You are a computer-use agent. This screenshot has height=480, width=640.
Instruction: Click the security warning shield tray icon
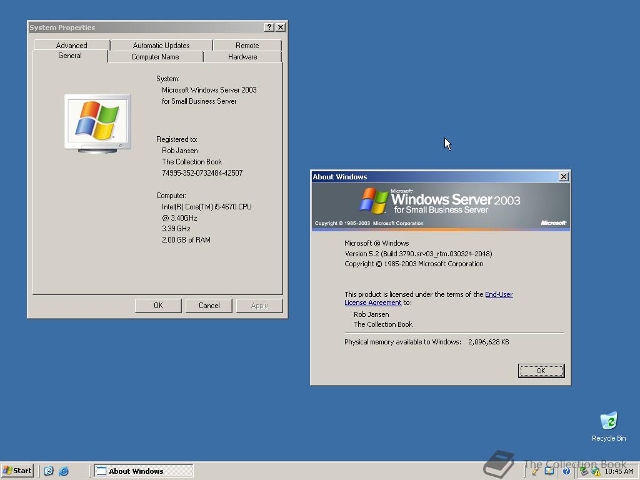click(596, 471)
